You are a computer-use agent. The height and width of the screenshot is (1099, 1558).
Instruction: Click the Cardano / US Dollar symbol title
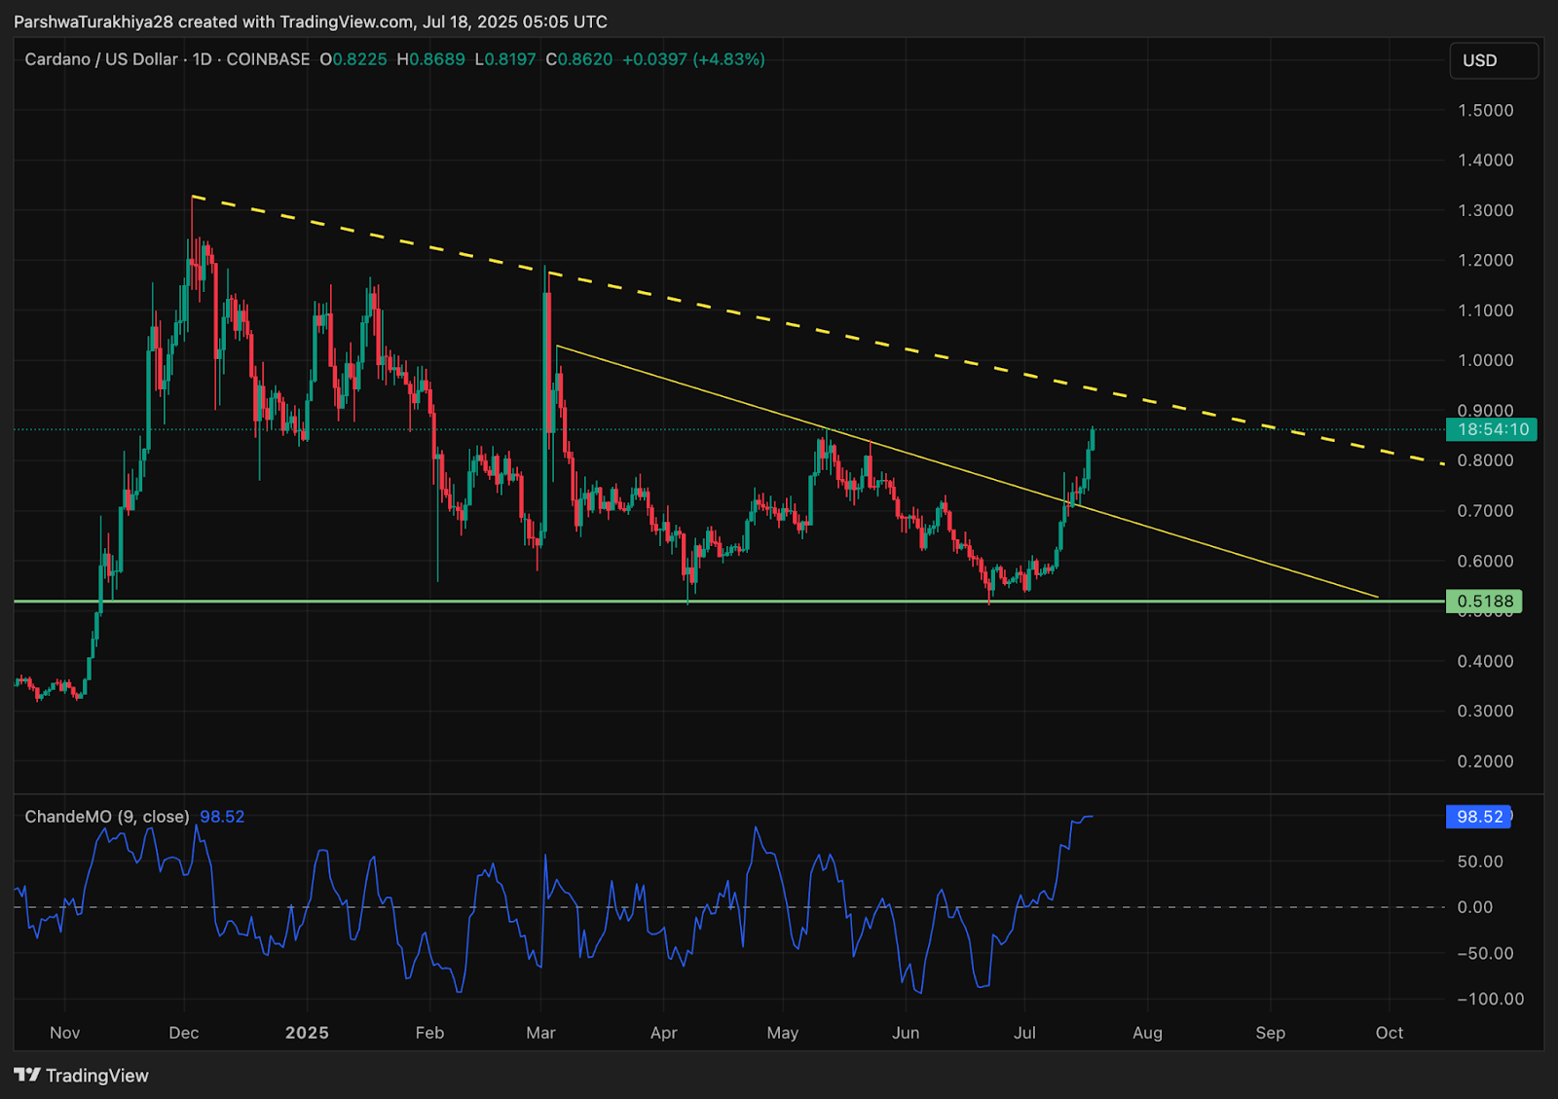101,59
